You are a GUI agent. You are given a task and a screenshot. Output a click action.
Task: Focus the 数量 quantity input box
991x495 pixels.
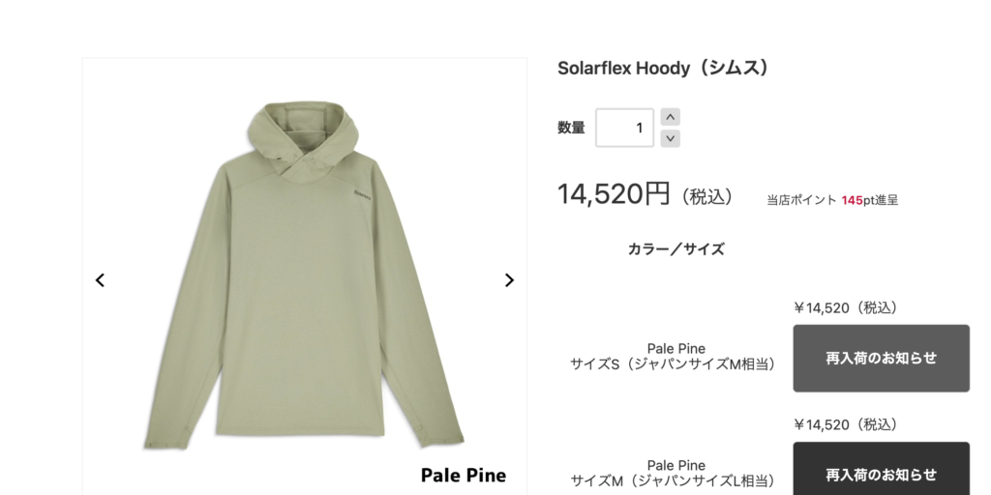point(624,128)
